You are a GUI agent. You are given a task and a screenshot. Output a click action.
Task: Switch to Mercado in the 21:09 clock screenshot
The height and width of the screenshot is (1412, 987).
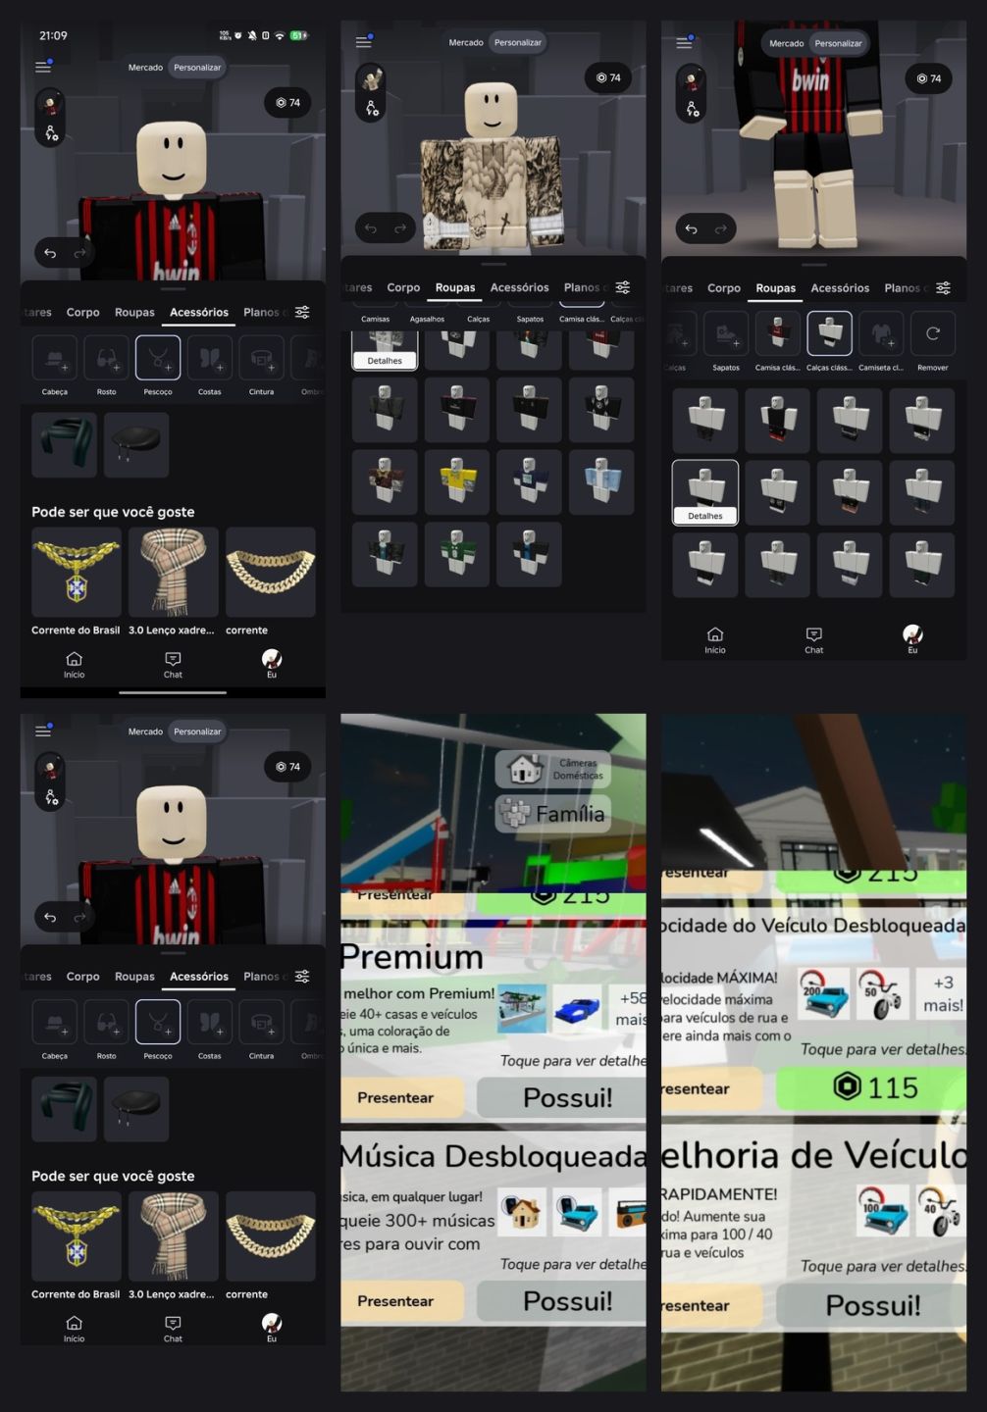[x=145, y=68]
